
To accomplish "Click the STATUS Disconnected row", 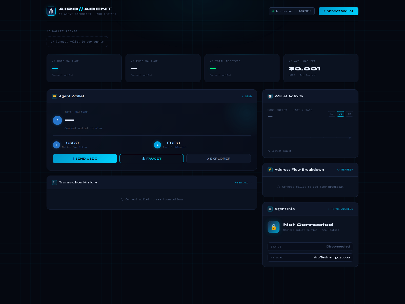I will [x=310, y=246].
